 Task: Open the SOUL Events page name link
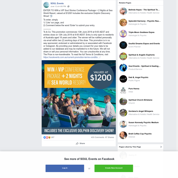57,3
